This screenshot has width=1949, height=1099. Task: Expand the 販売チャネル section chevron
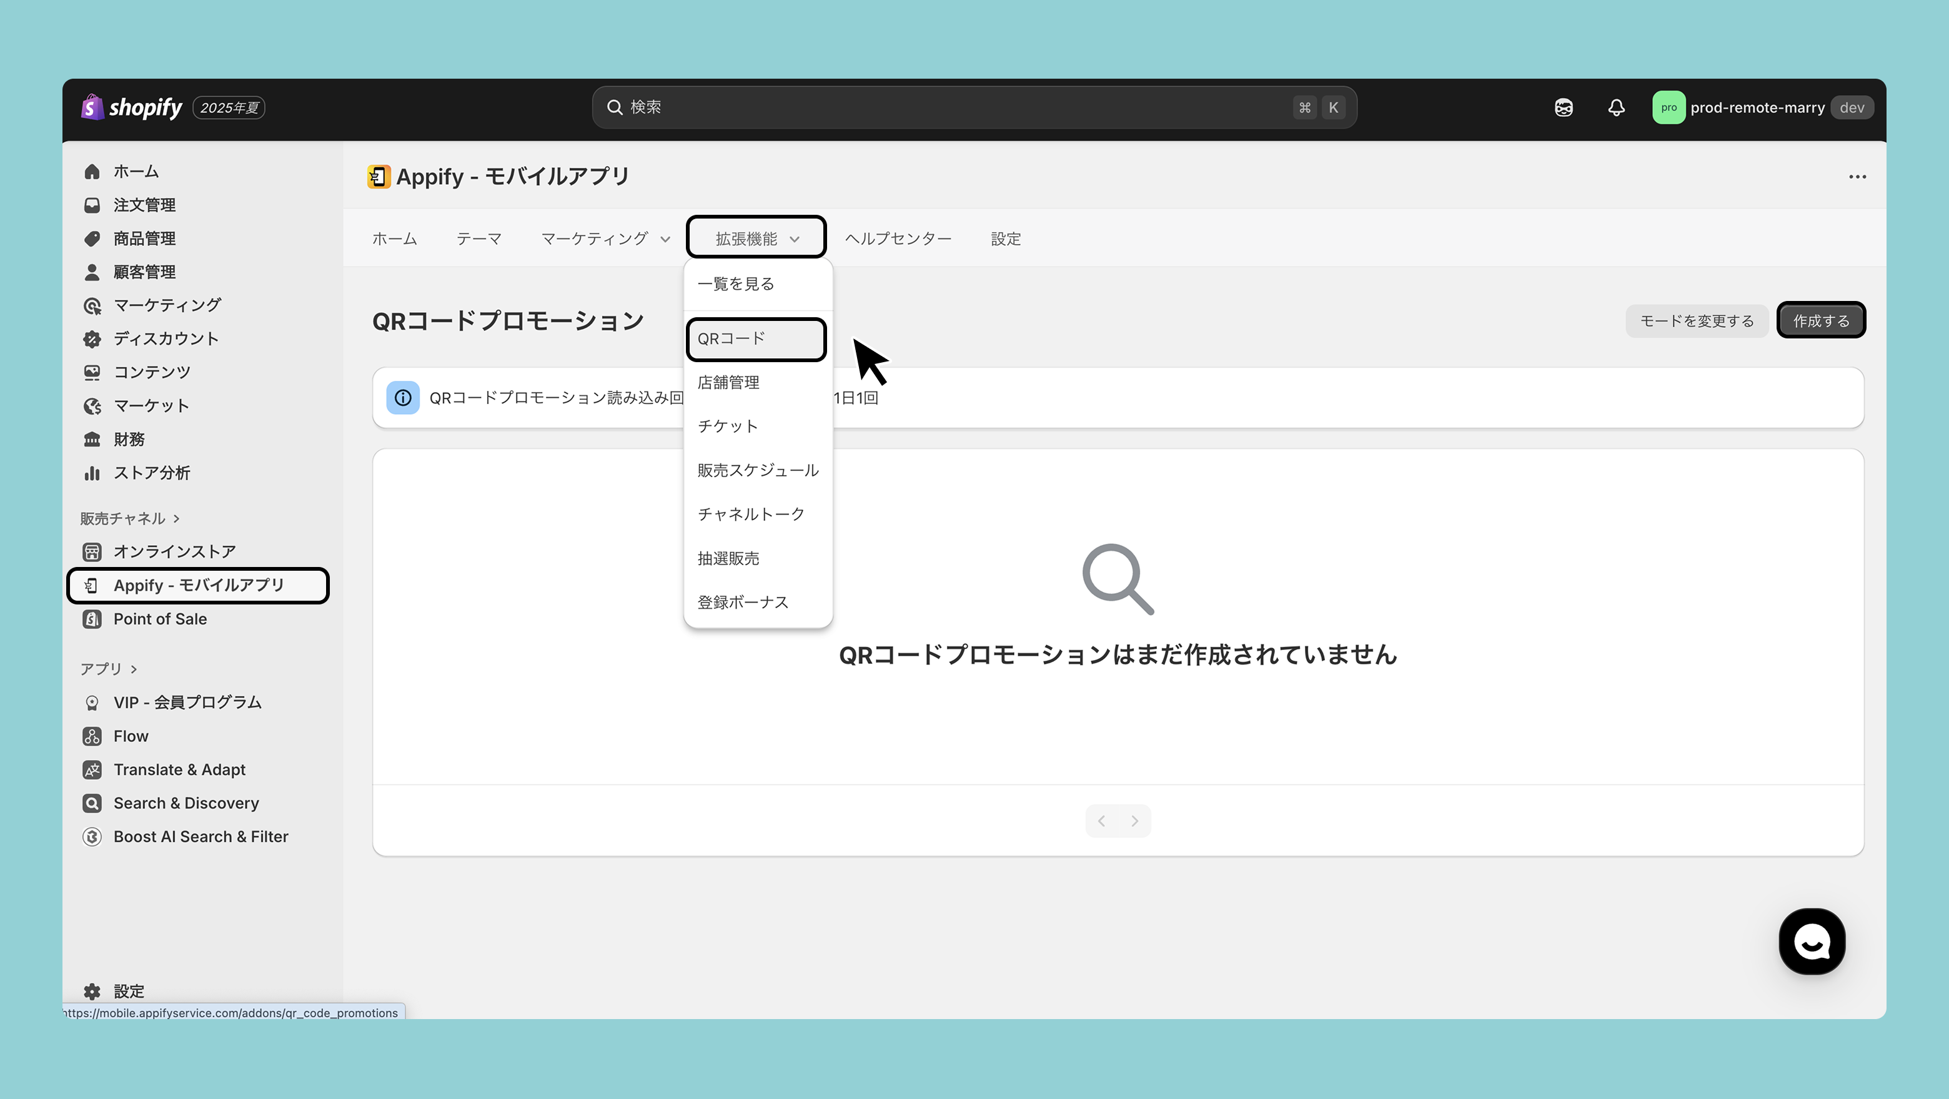pyautogui.click(x=176, y=519)
